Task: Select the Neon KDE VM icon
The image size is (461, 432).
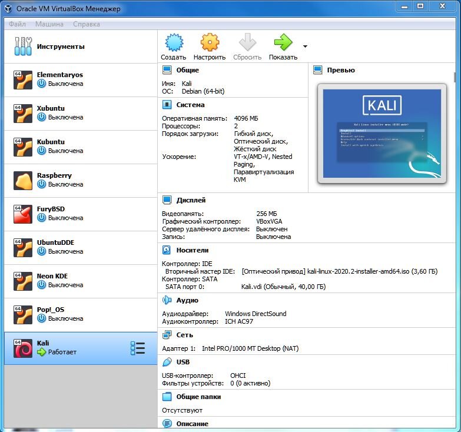Action: pos(23,281)
